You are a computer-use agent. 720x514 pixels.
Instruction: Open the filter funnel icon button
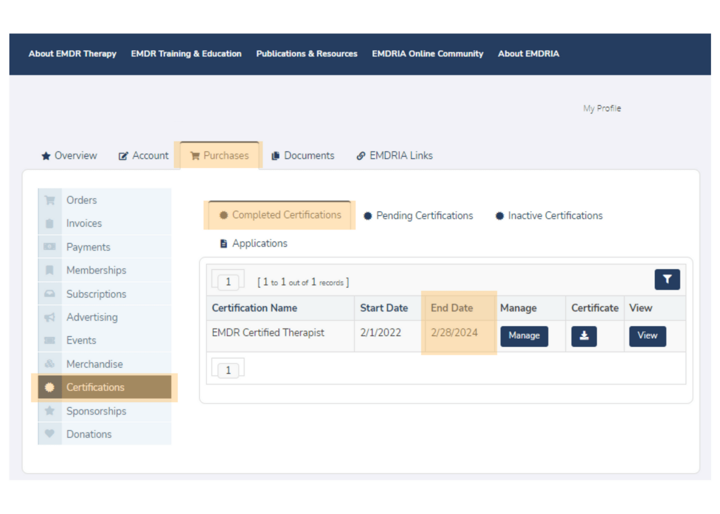click(x=667, y=280)
